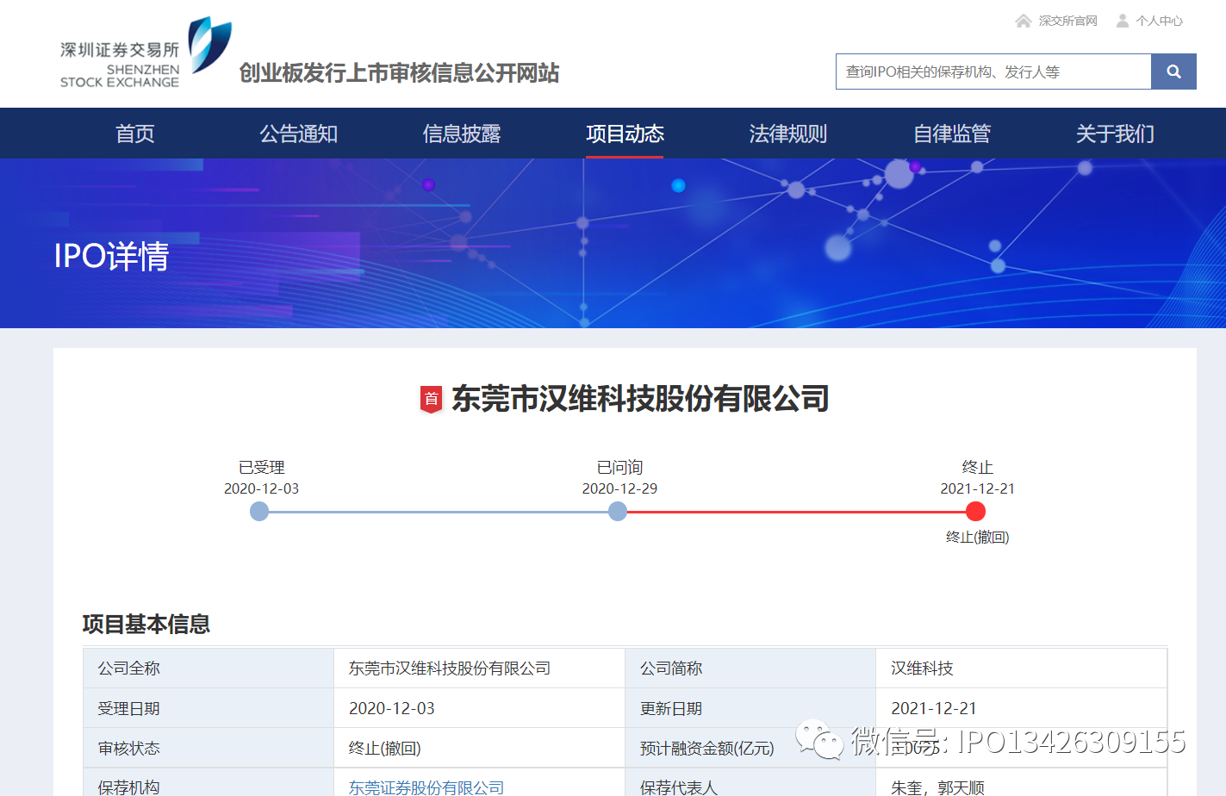The image size is (1226, 796).
Task: Select the 项目动态 navigation tab
Action: pyautogui.click(x=625, y=134)
